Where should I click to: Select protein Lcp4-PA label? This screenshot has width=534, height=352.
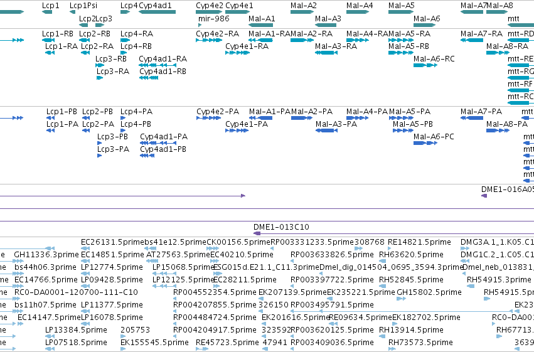pos(136,112)
